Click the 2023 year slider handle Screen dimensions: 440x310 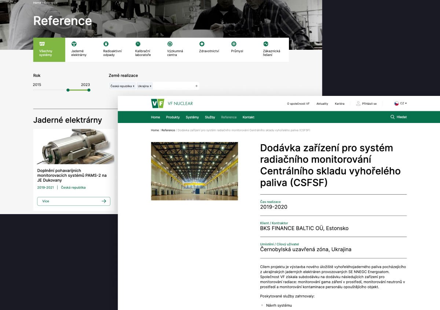89,90
